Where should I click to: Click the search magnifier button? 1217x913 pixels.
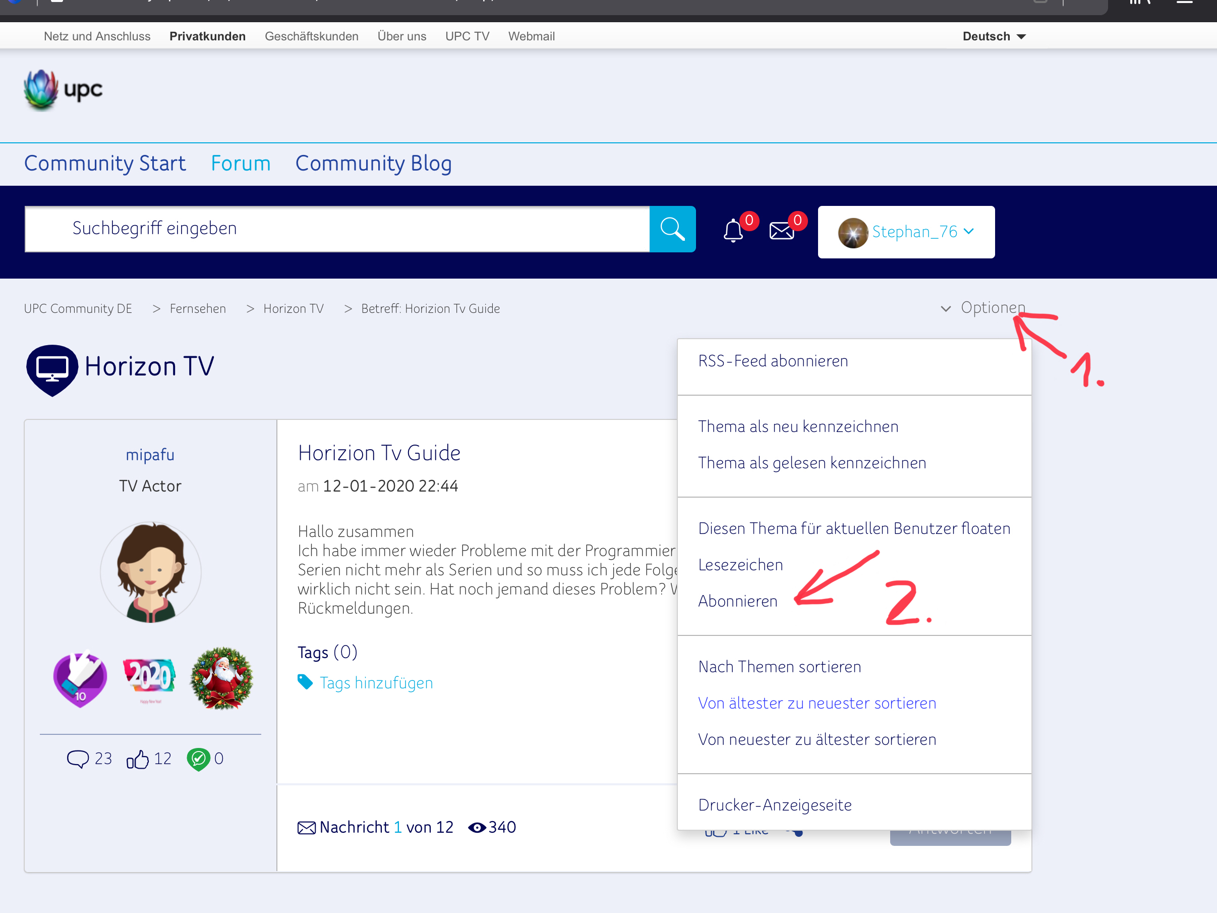(x=672, y=229)
